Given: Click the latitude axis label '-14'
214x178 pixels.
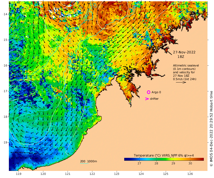Looking at the screenshot, I should coord(5,14).
